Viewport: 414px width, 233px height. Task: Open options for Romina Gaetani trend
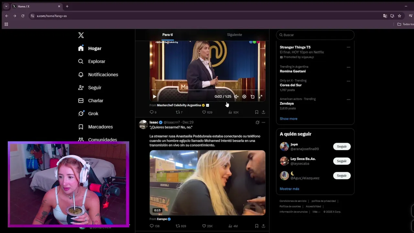point(348,67)
